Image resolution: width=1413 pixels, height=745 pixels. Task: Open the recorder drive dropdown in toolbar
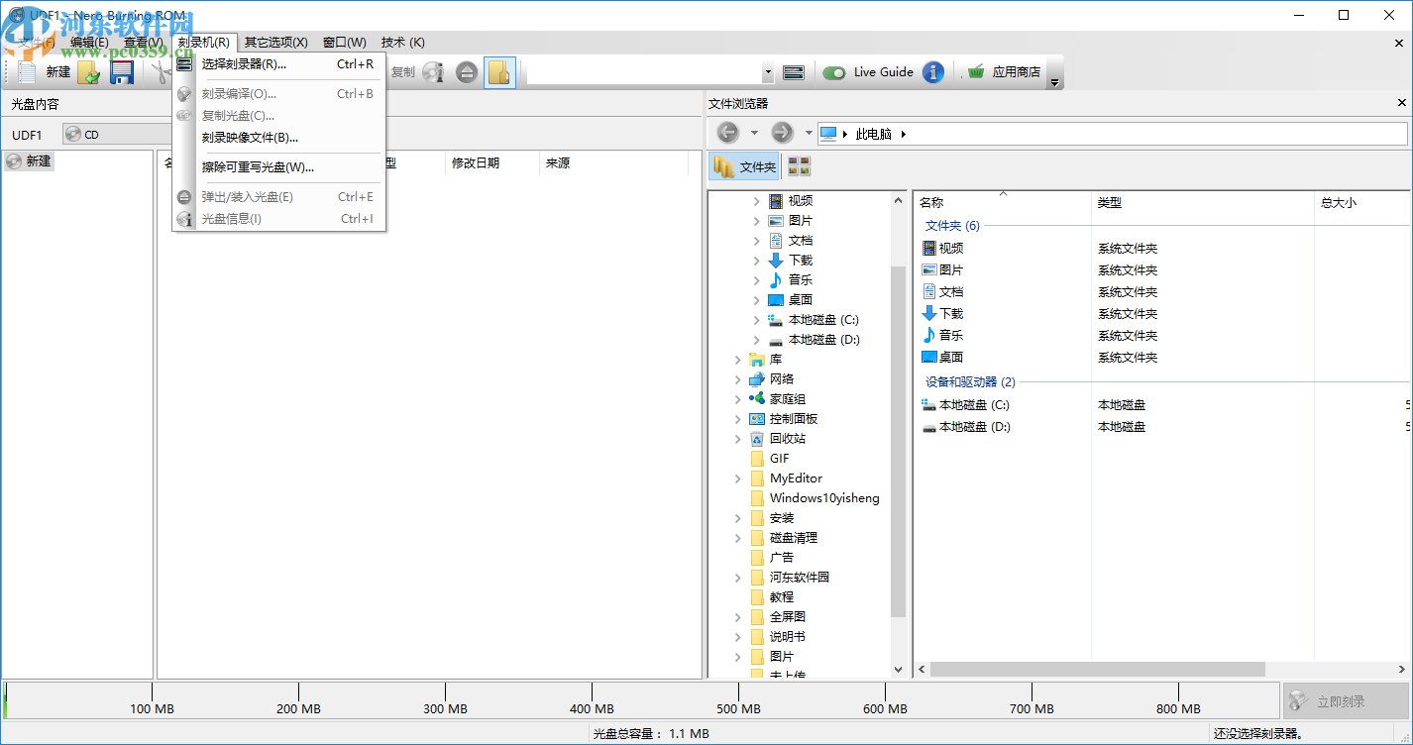point(768,72)
